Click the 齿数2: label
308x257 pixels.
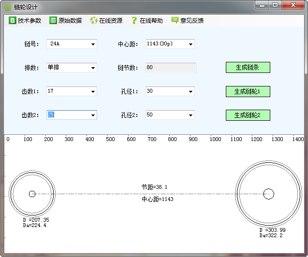[30, 115]
